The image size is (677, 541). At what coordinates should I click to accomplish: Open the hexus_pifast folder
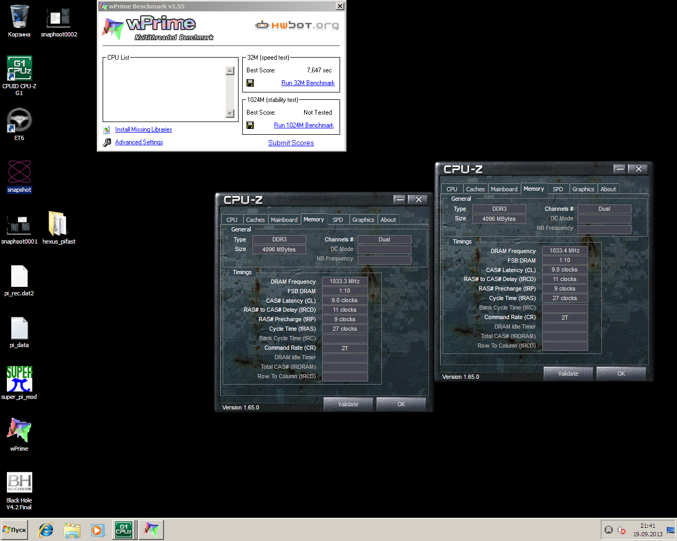tap(59, 228)
